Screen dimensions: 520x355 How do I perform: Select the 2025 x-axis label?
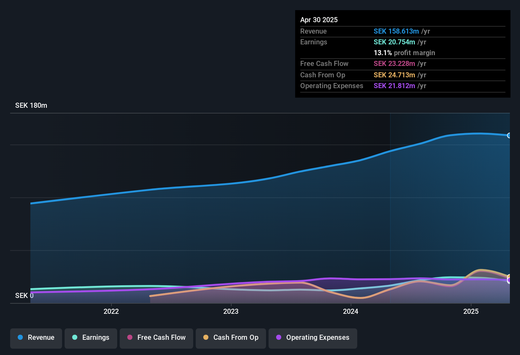(x=471, y=311)
